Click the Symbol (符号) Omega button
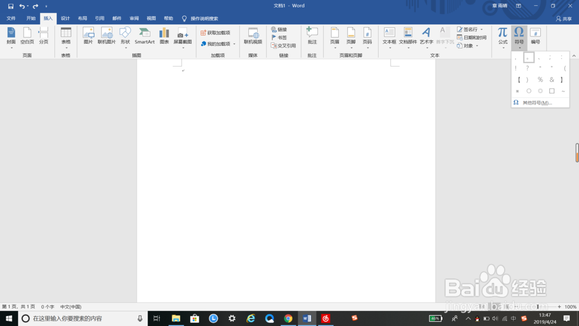 click(x=519, y=37)
